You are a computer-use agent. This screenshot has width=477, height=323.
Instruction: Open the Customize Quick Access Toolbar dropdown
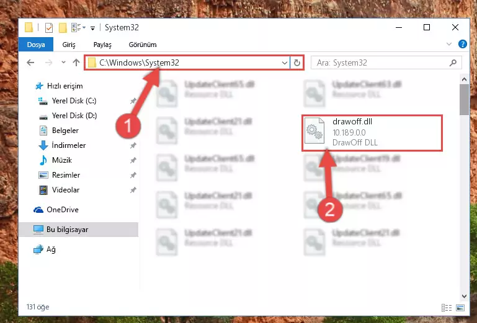[92, 28]
